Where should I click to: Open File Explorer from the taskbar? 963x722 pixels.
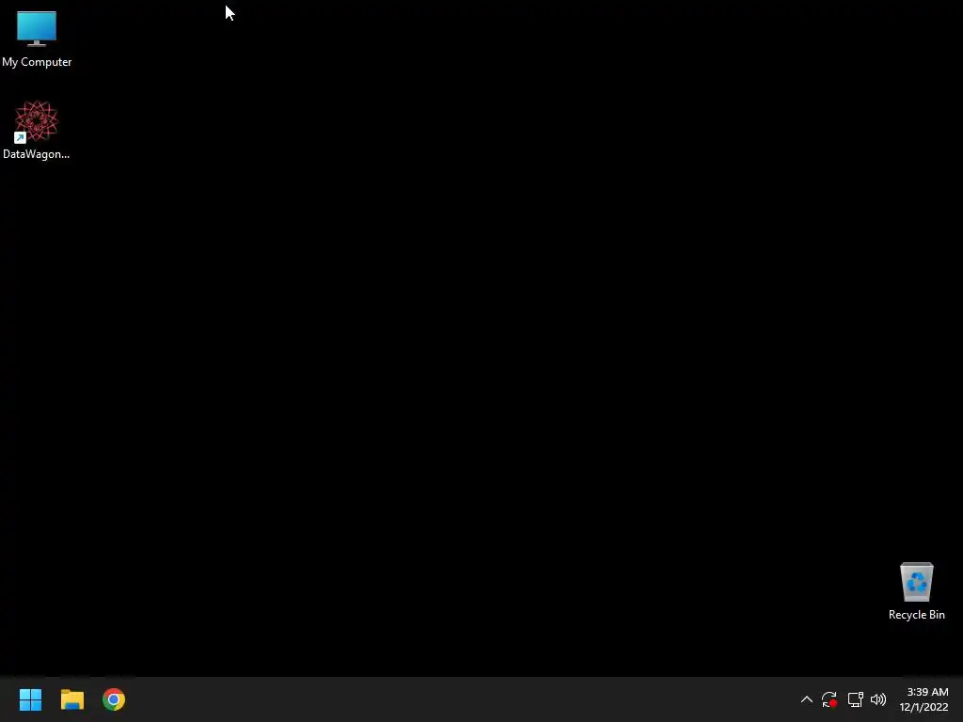click(x=71, y=699)
